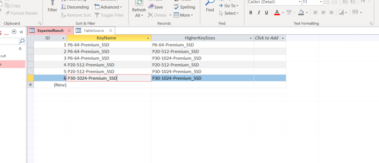This screenshot has height=163, width=379.
Task: Click the select-all corner of the datasheet
Action: [30, 38]
